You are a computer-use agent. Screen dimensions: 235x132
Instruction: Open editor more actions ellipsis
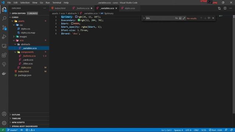coord(231,8)
